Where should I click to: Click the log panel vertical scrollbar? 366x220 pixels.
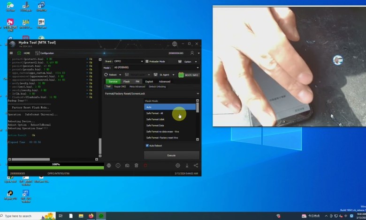point(100,146)
